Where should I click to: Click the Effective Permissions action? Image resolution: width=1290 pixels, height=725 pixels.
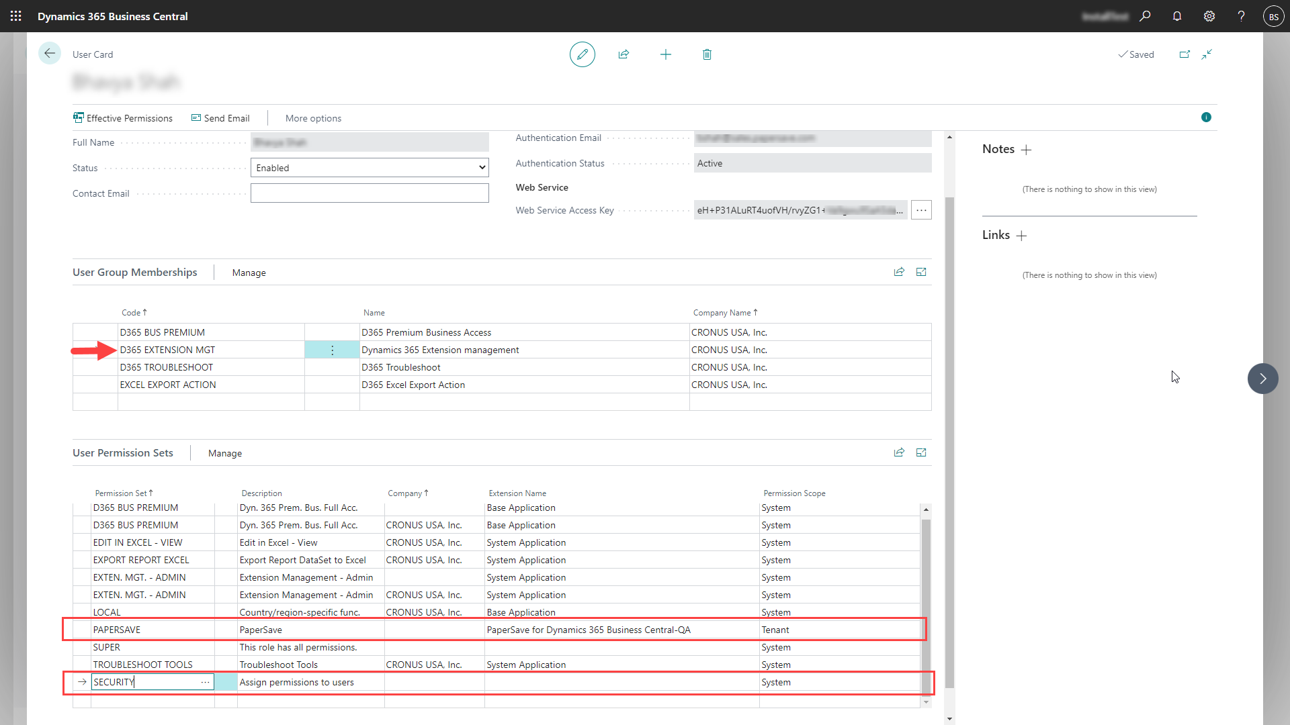[x=123, y=118]
